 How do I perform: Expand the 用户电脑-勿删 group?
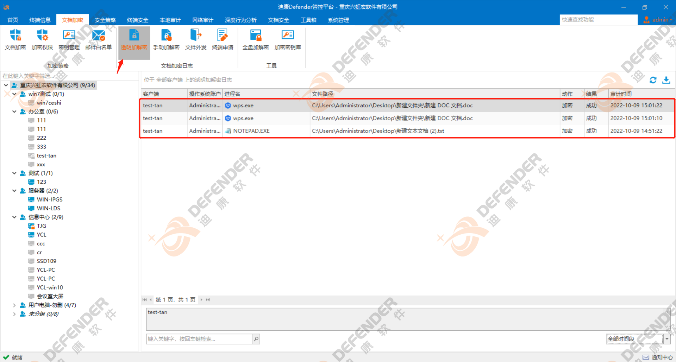pos(14,305)
